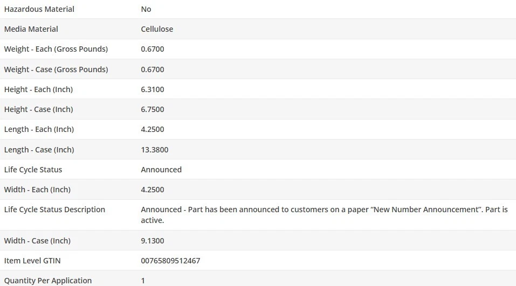516x286 pixels.
Task: Click the Life Cycle Status Description label
Action: point(54,210)
